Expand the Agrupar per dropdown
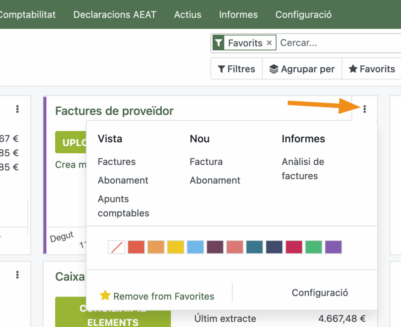The width and height of the screenshot is (401, 327). pos(302,69)
